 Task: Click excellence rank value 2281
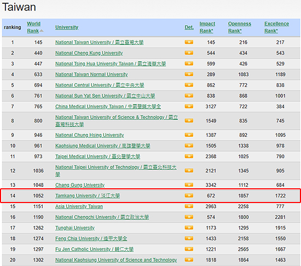click(280, 217)
